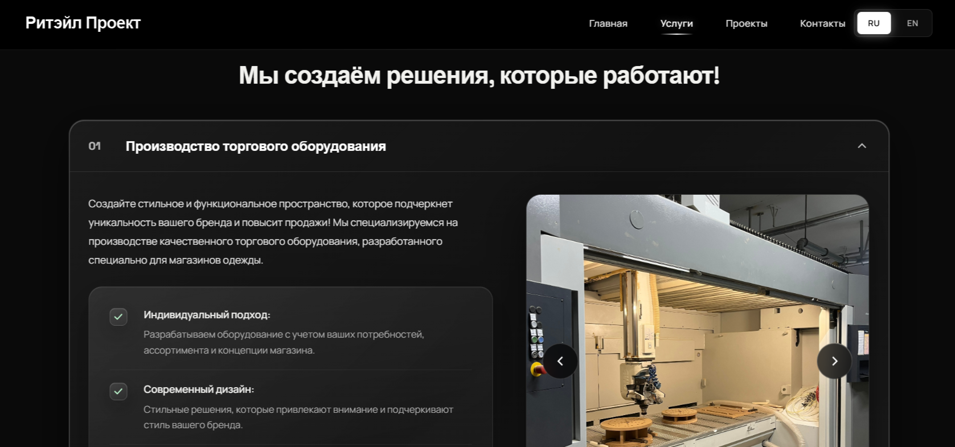The height and width of the screenshot is (447, 955).
Task: Click the checkmark icon beside Индивидуальный подход
Action: click(x=118, y=317)
